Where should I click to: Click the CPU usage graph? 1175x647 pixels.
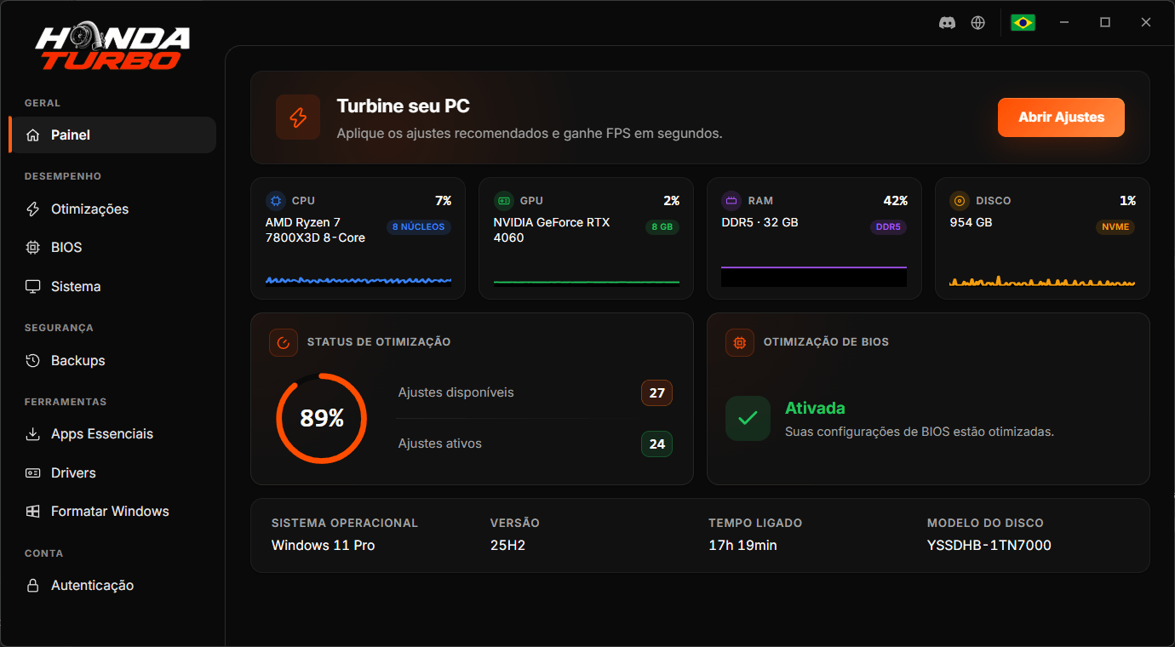pos(358,279)
